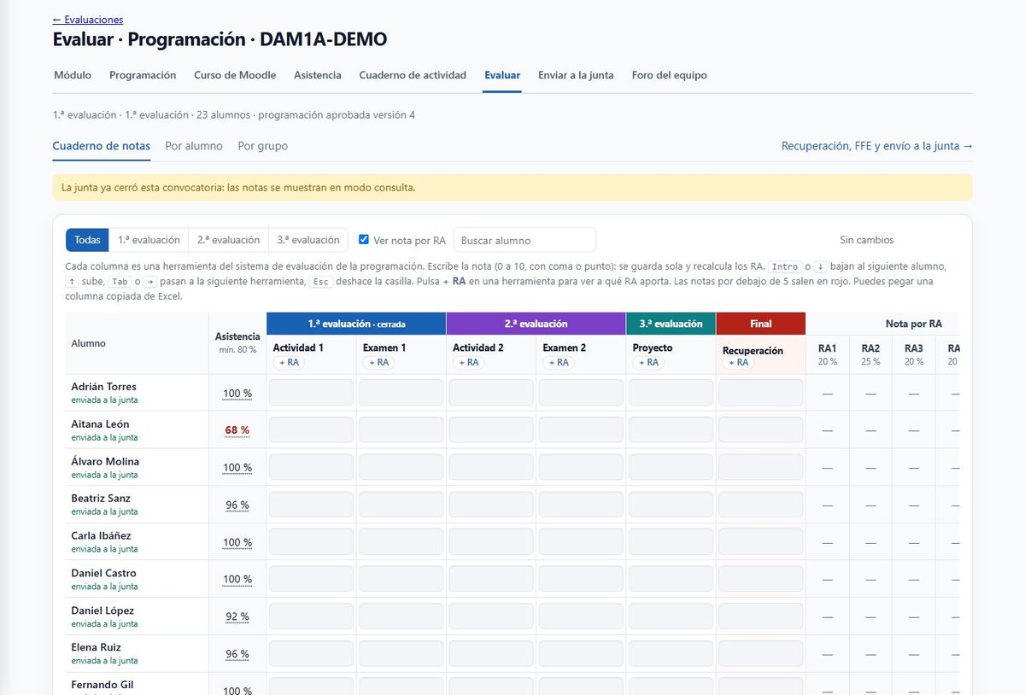Image resolution: width=1025 pixels, height=695 pixels.
Task: Click Beatriz Sanz's 96 % attendance
Action: [x=237, y=505]
